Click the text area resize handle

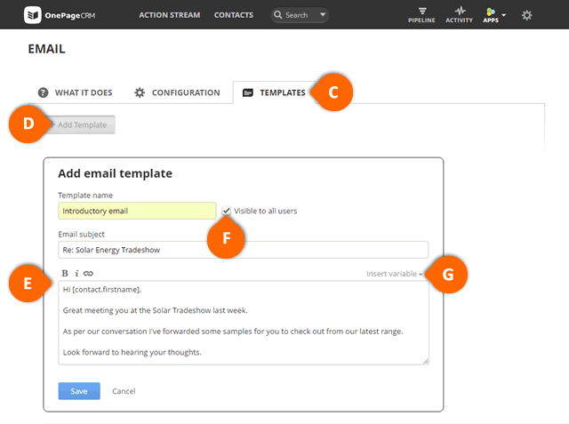(x=426, y=361)
